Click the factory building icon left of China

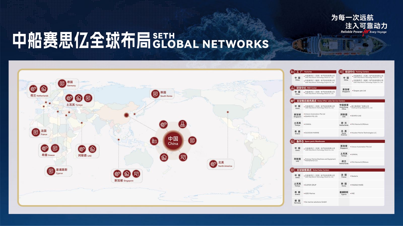tap(154, 141)
